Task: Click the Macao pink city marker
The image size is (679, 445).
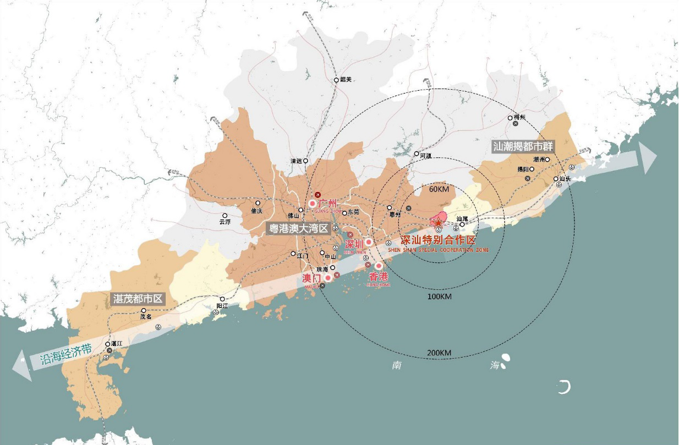Action: [328, 279]
